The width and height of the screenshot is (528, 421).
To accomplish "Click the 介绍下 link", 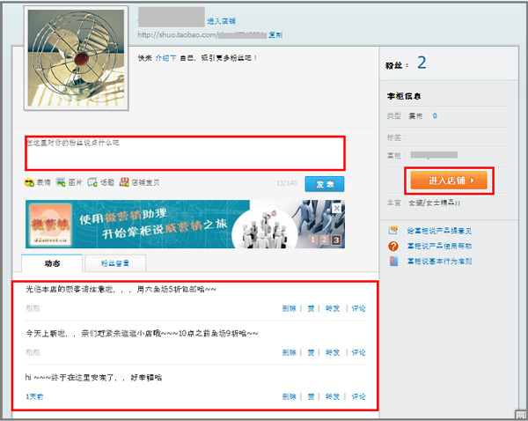I will pos(165,58).
